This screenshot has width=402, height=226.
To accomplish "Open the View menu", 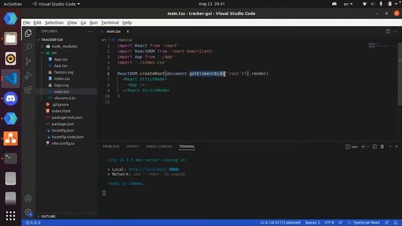I will [x=72, y=23].
